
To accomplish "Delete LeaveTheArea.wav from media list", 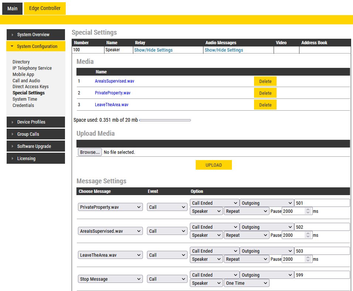I will (265, 105).
